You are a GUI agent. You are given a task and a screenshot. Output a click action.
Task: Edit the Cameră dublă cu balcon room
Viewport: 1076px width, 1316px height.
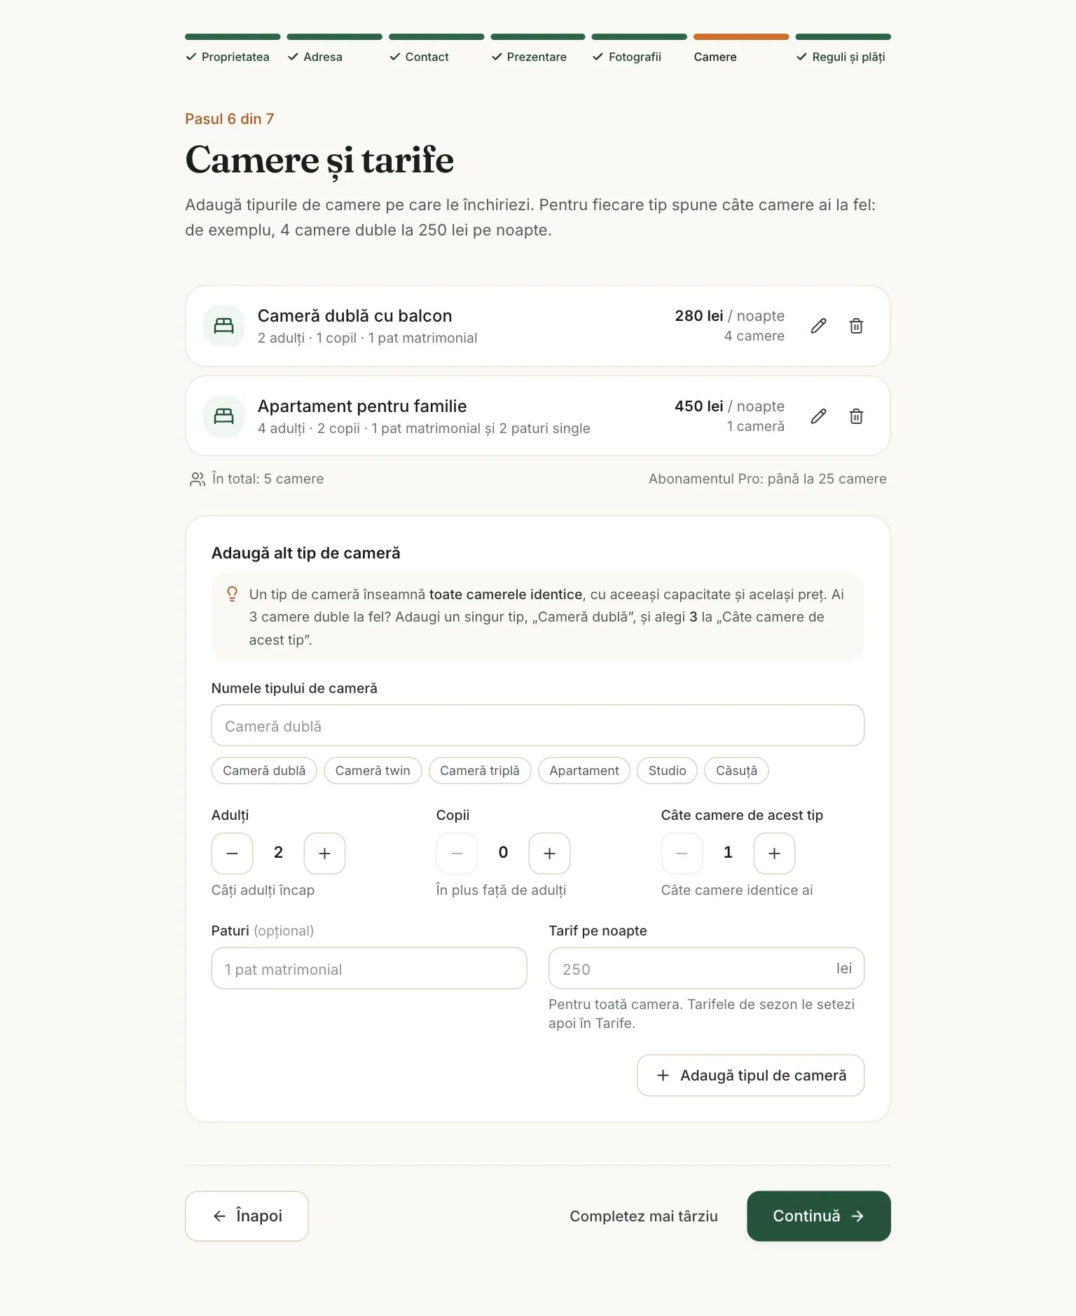pyautogui.click(x=818, y=326)
